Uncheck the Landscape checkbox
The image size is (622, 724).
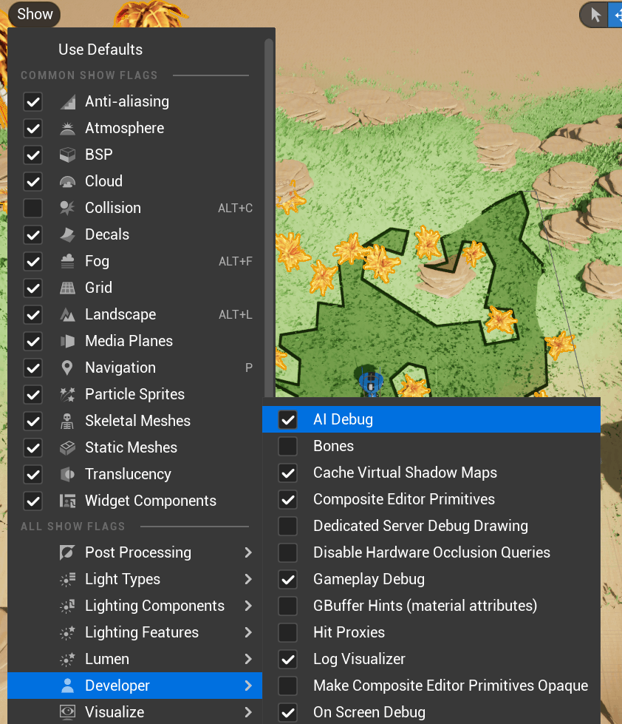tap(33, 314)
